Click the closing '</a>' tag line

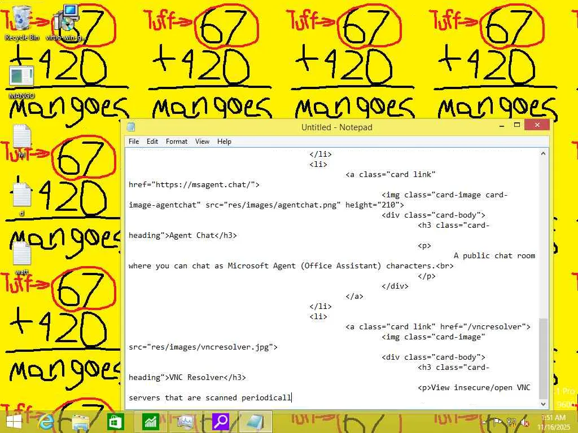pos(354,296)
